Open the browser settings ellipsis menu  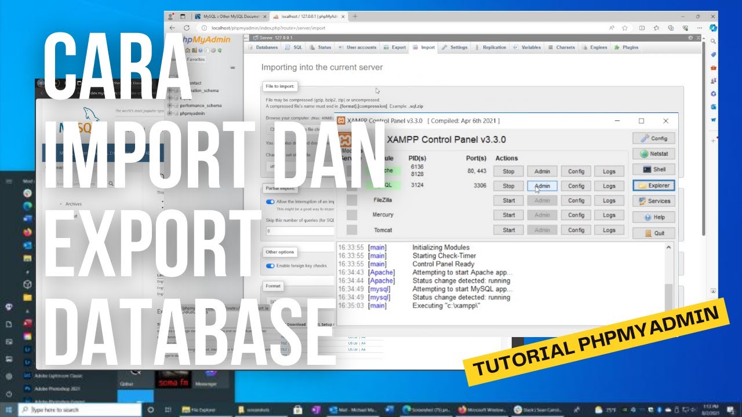(x=700, y=28)
